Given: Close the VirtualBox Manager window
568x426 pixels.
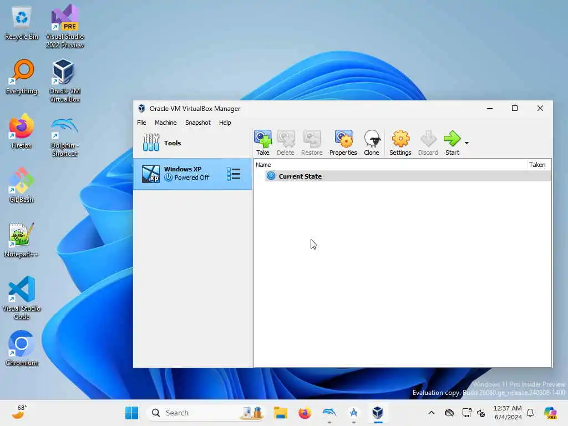Looking at the screenshot, I should tap(540, 108).
